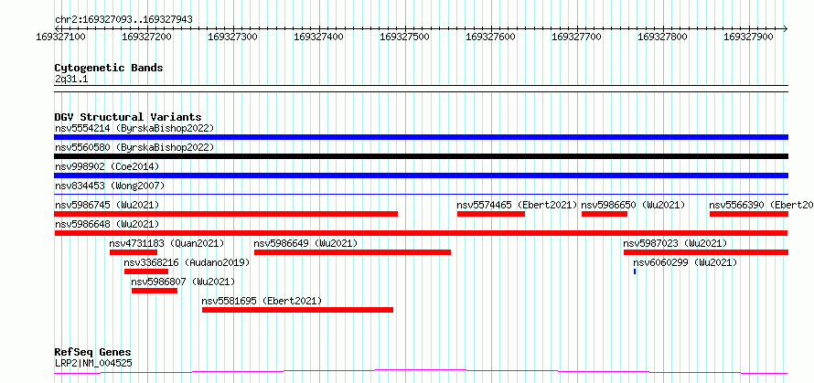Click the red bar of nsv3368216
Screen dimensions: 814x383
pyautogui.click(x=146, y=271)
